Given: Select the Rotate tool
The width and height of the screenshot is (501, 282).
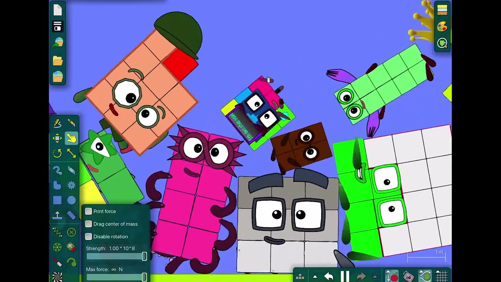Looking at the screenshot, I should coord(58,153).
